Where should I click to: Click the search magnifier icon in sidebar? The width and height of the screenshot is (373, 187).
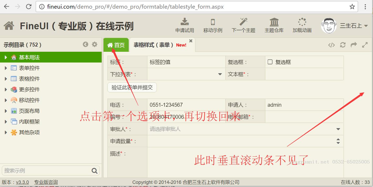(x=95, y=171)
